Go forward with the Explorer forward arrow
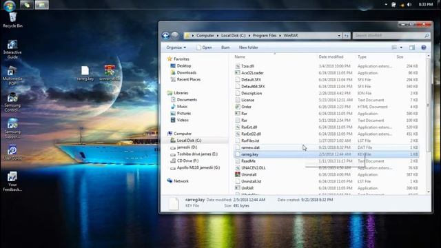 175,36
